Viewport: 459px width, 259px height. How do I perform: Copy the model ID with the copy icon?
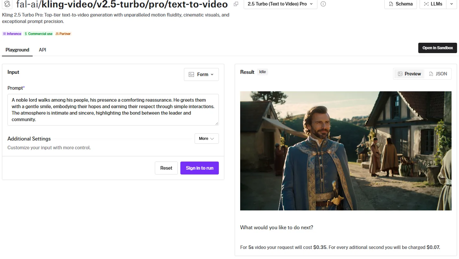[x=236, y=4]
